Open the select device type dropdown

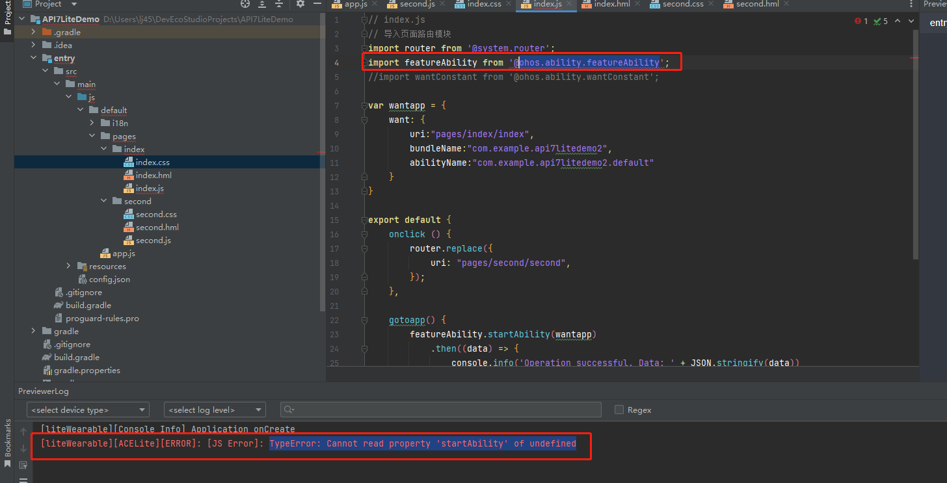(88, 410)
